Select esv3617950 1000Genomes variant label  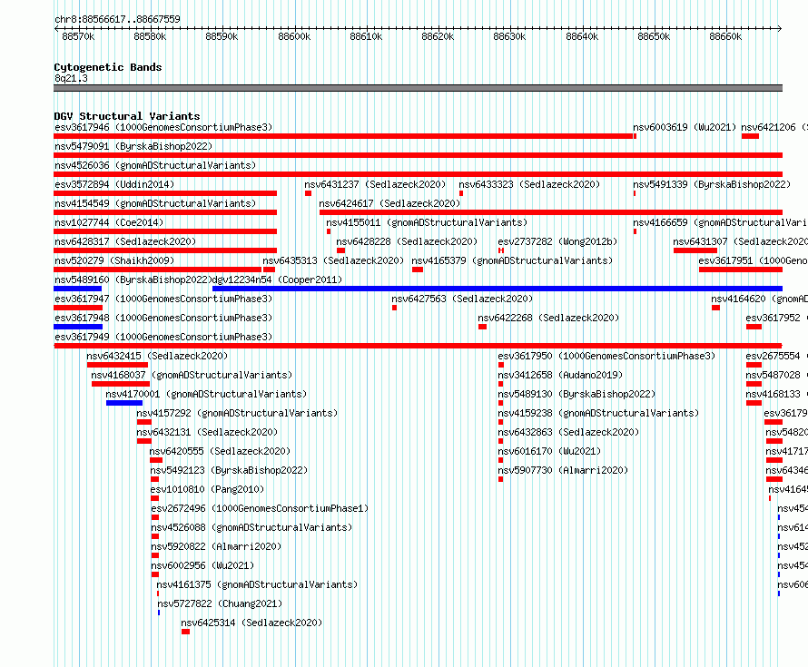[606, 356]
